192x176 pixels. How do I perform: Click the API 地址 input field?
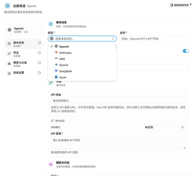point(118,101)
